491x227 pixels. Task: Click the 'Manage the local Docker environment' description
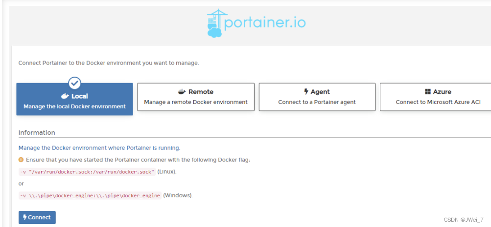(74, 106)
